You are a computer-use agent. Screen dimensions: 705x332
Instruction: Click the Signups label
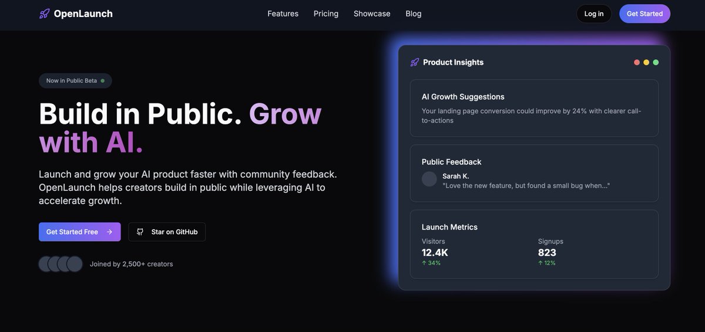coord(550,241)
